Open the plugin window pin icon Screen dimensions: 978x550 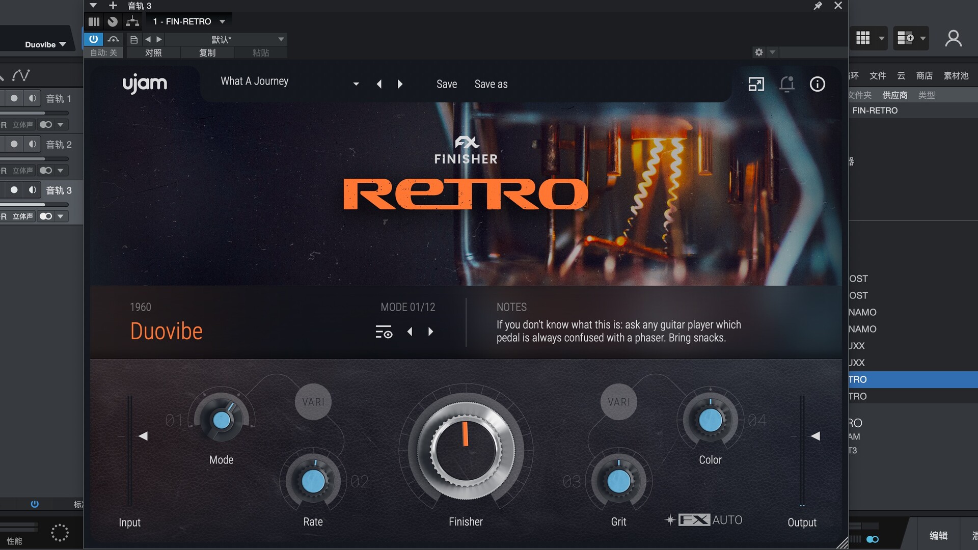(818, 6)
